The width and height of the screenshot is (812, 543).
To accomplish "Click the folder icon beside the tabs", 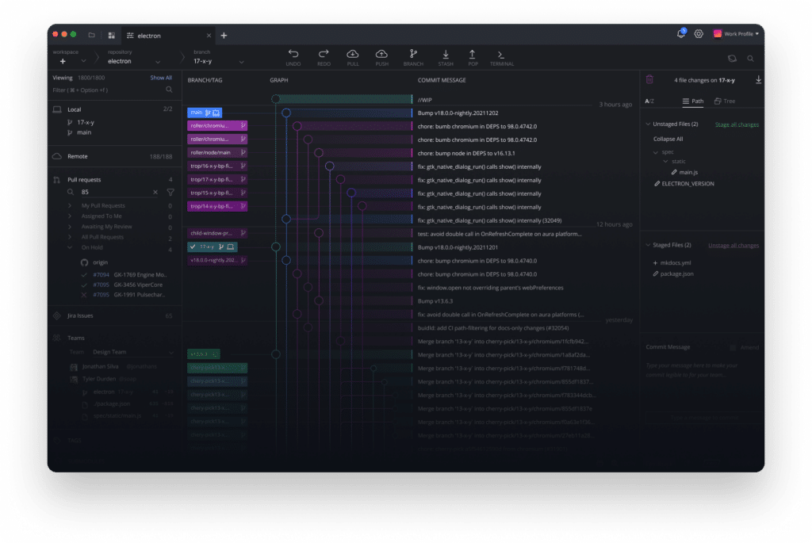I will coord(92,35).
